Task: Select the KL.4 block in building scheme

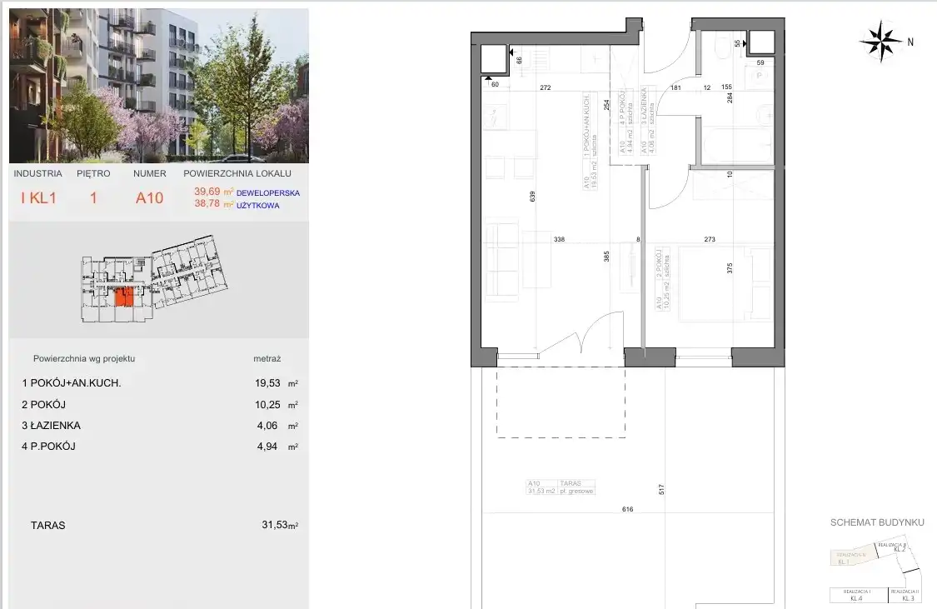Action: [x=858, y=595]
